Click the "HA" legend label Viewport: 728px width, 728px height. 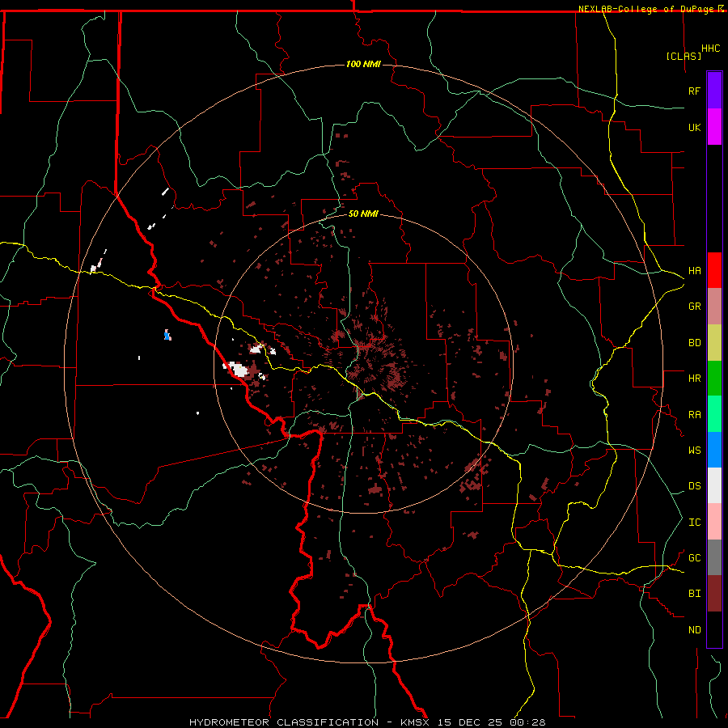pos(695,271)
